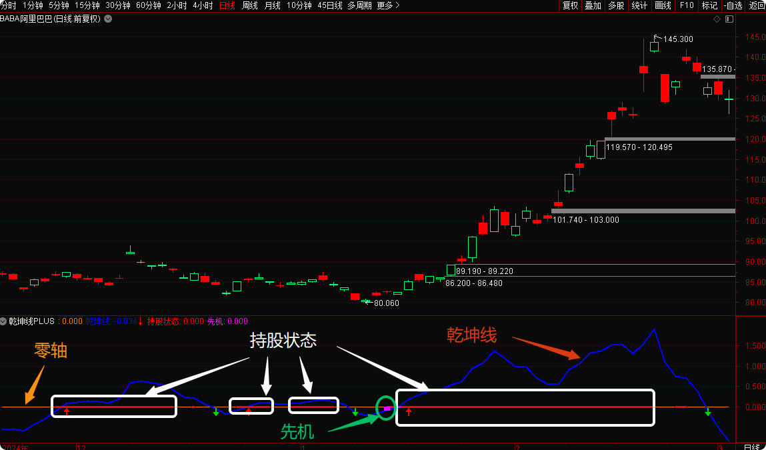Click the 返回 back button
This screenshot has height=450, width=766.
(x=756, y=5)
